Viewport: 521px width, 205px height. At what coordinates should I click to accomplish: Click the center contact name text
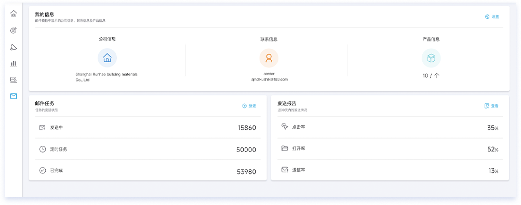click(269, 74)
